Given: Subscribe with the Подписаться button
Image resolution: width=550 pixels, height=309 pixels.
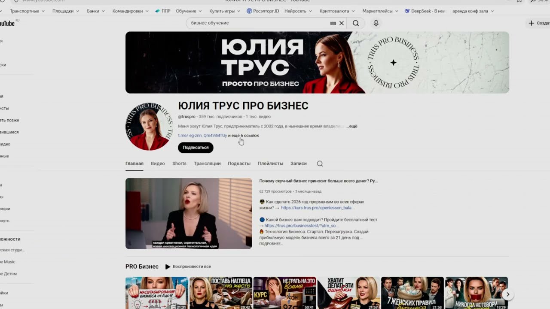Looking at the screenshot, I should [x=196, y=148].
